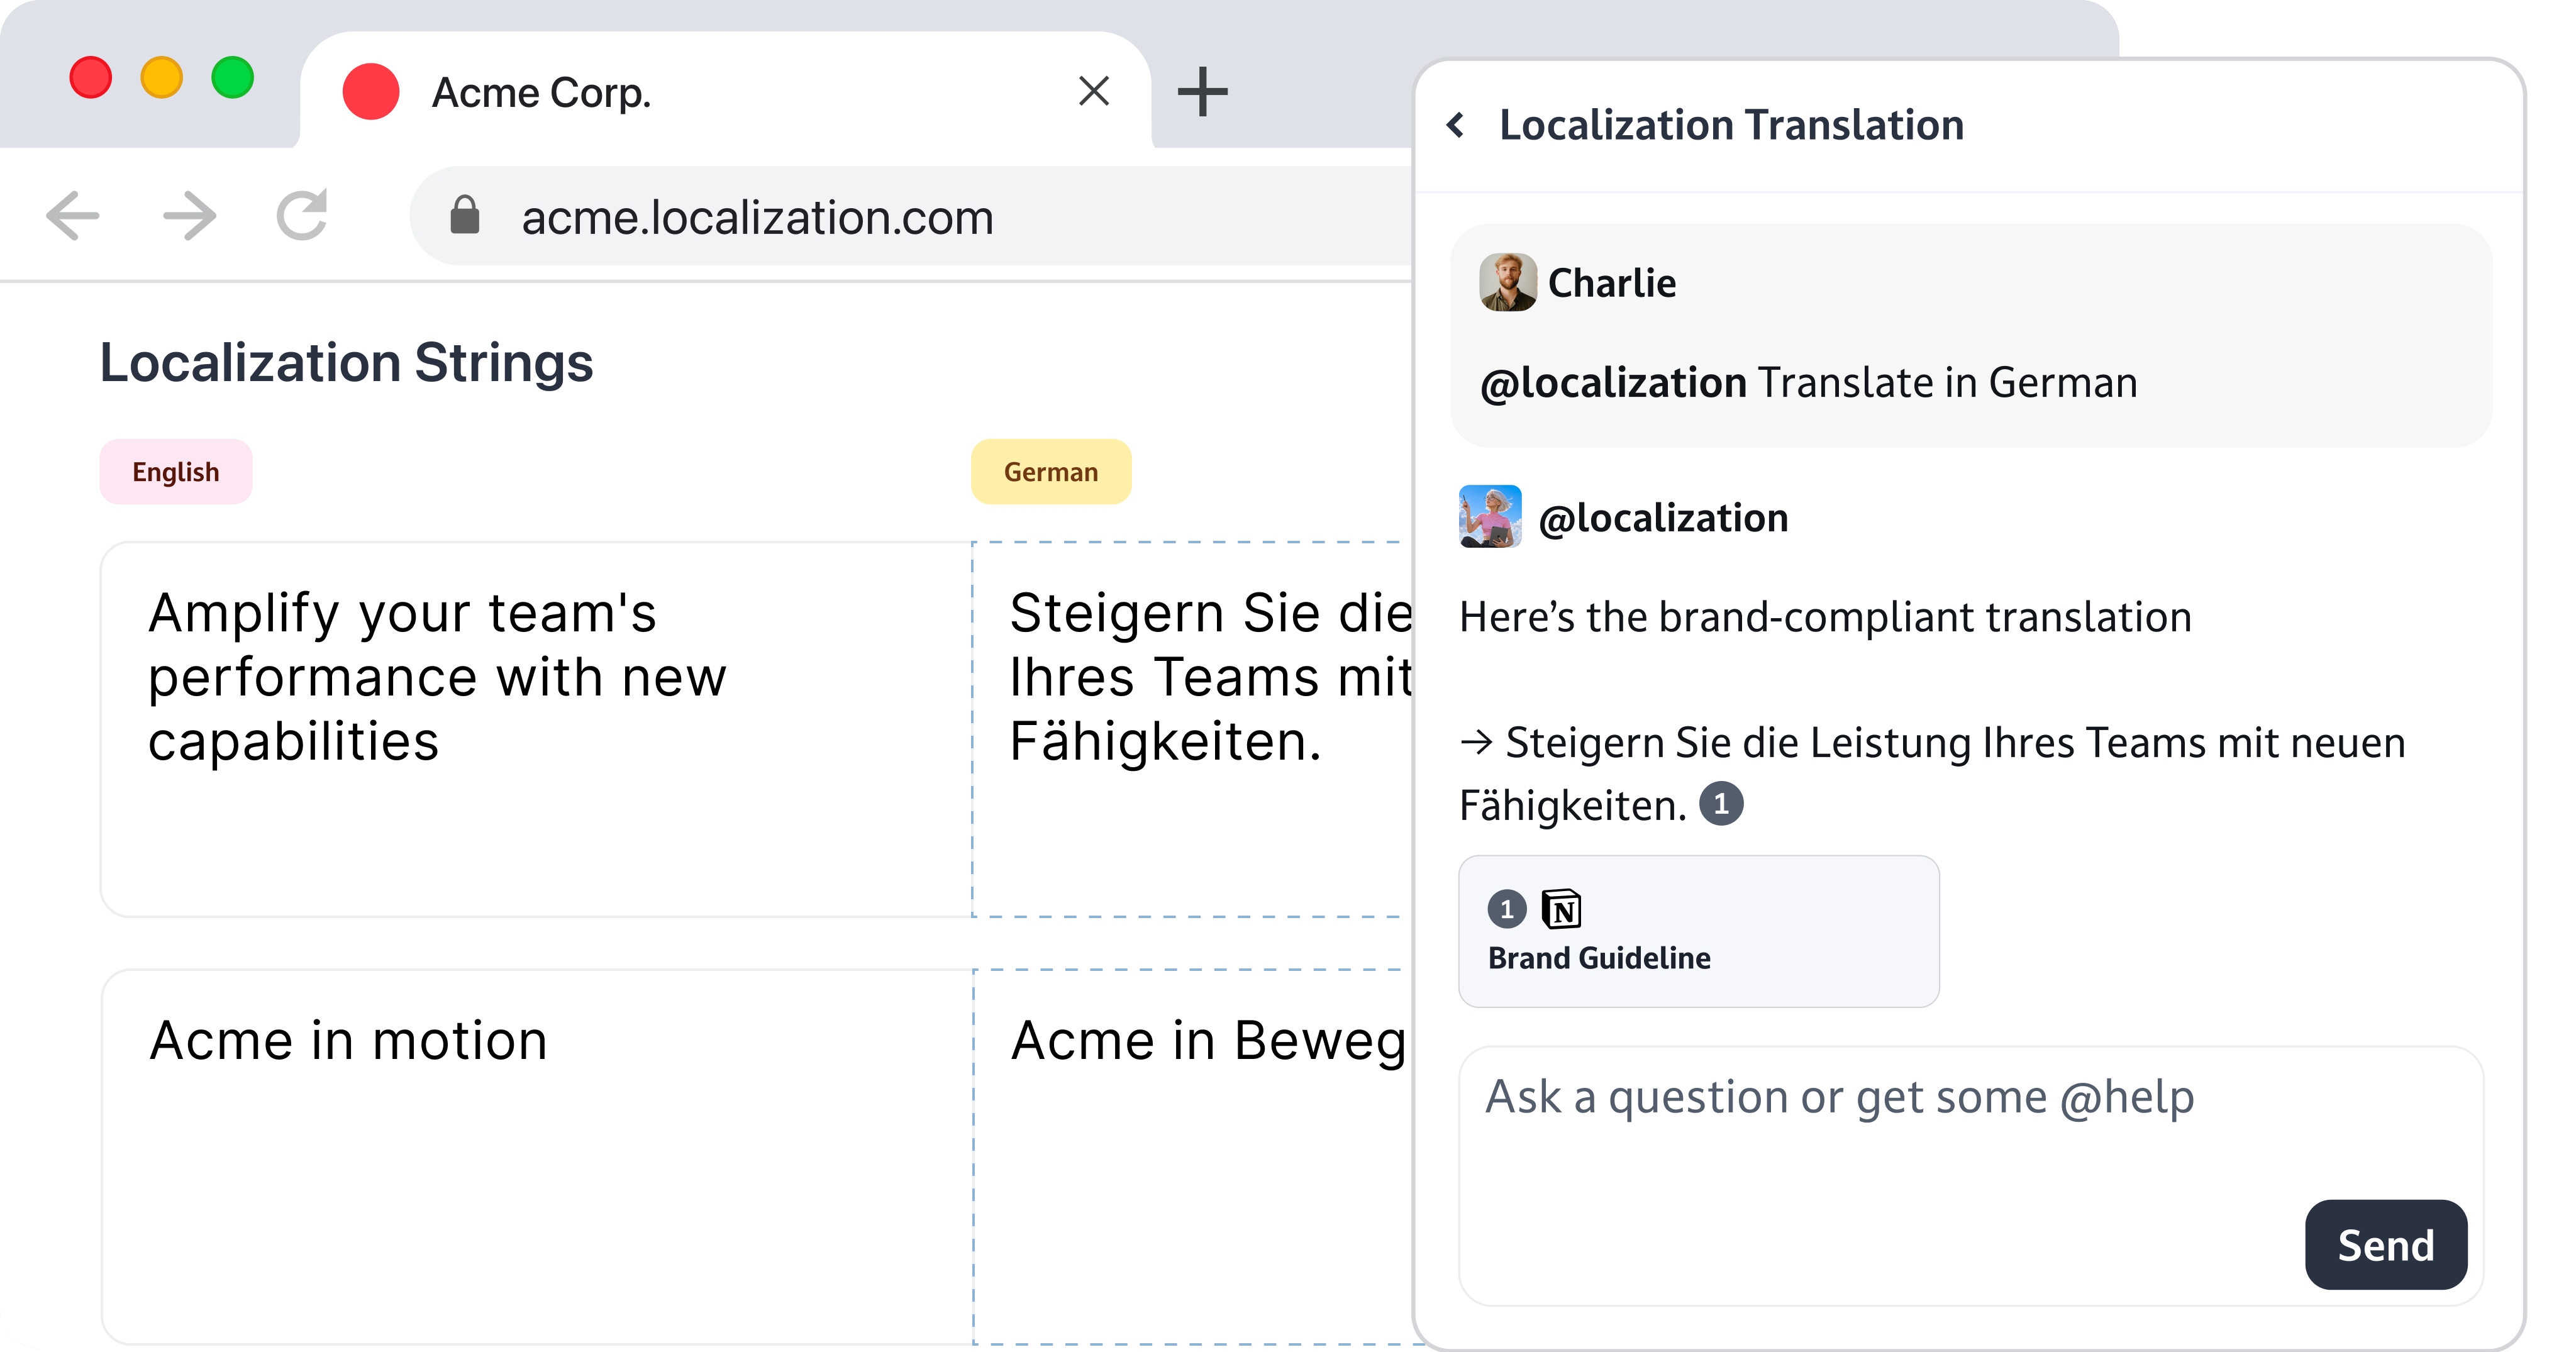Click the Localization Translation panel title
The width and height of the screenshot is (2576, 1352).
pyautogui.click(x=1732, y=125)
